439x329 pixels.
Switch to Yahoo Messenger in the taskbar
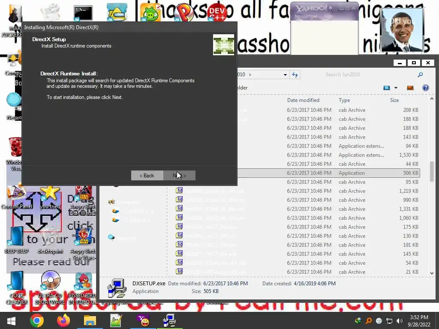point(143,320)
